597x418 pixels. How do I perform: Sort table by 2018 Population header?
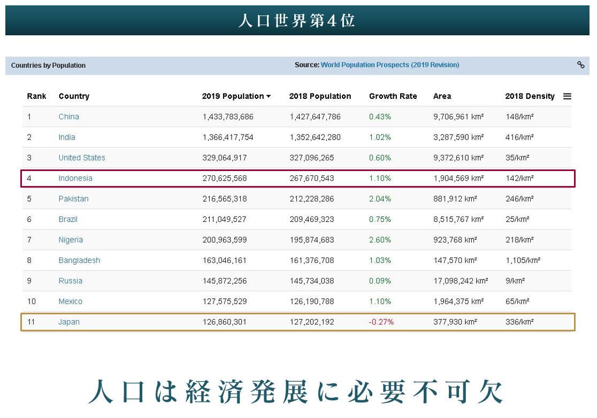320,97
